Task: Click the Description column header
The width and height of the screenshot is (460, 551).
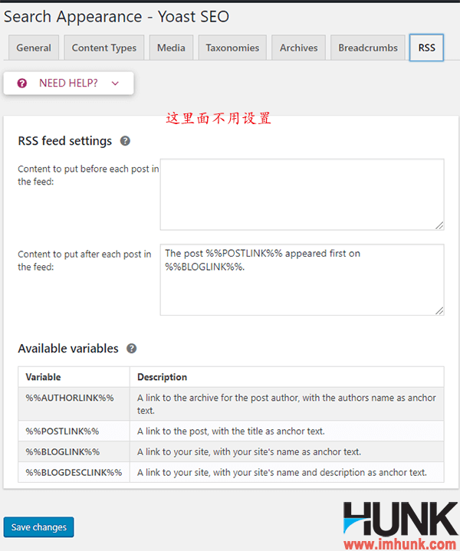Action: point(287,377)
